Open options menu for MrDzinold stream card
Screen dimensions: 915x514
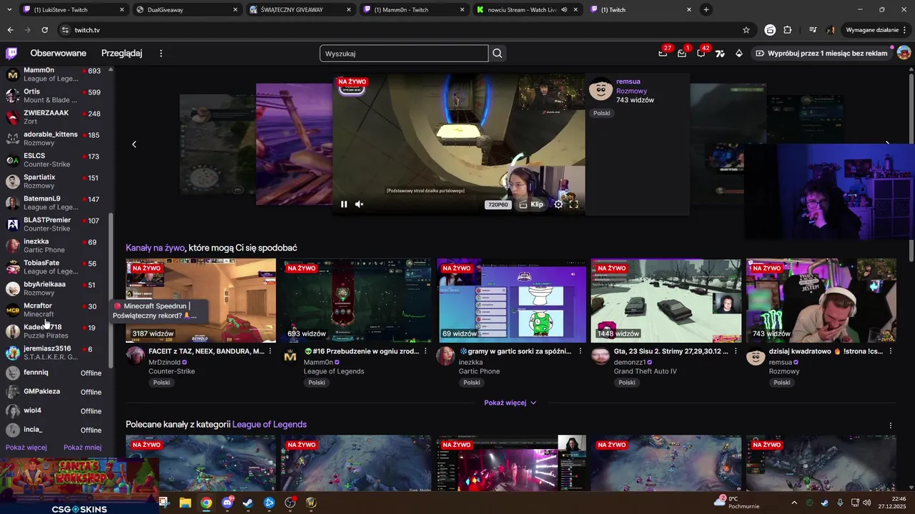click(x=270, y=351)
